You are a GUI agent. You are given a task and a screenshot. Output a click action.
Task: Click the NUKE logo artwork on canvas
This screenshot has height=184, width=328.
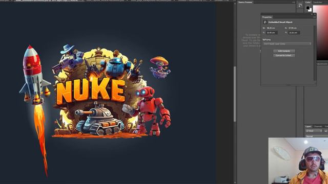pos(91,91)
